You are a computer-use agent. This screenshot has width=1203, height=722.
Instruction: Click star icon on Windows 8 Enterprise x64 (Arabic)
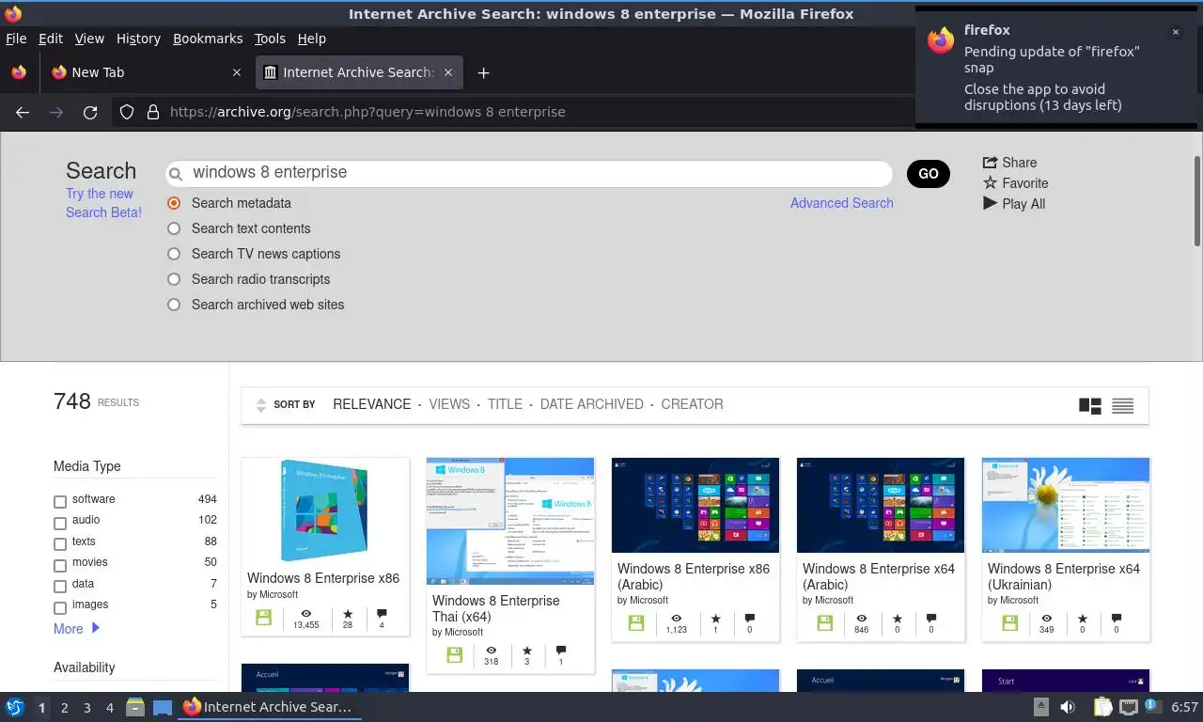[x=898, y=619]
